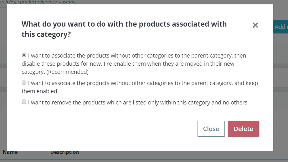
Task: Close the dialog with the X icon
Action: (x=255, y=25)
